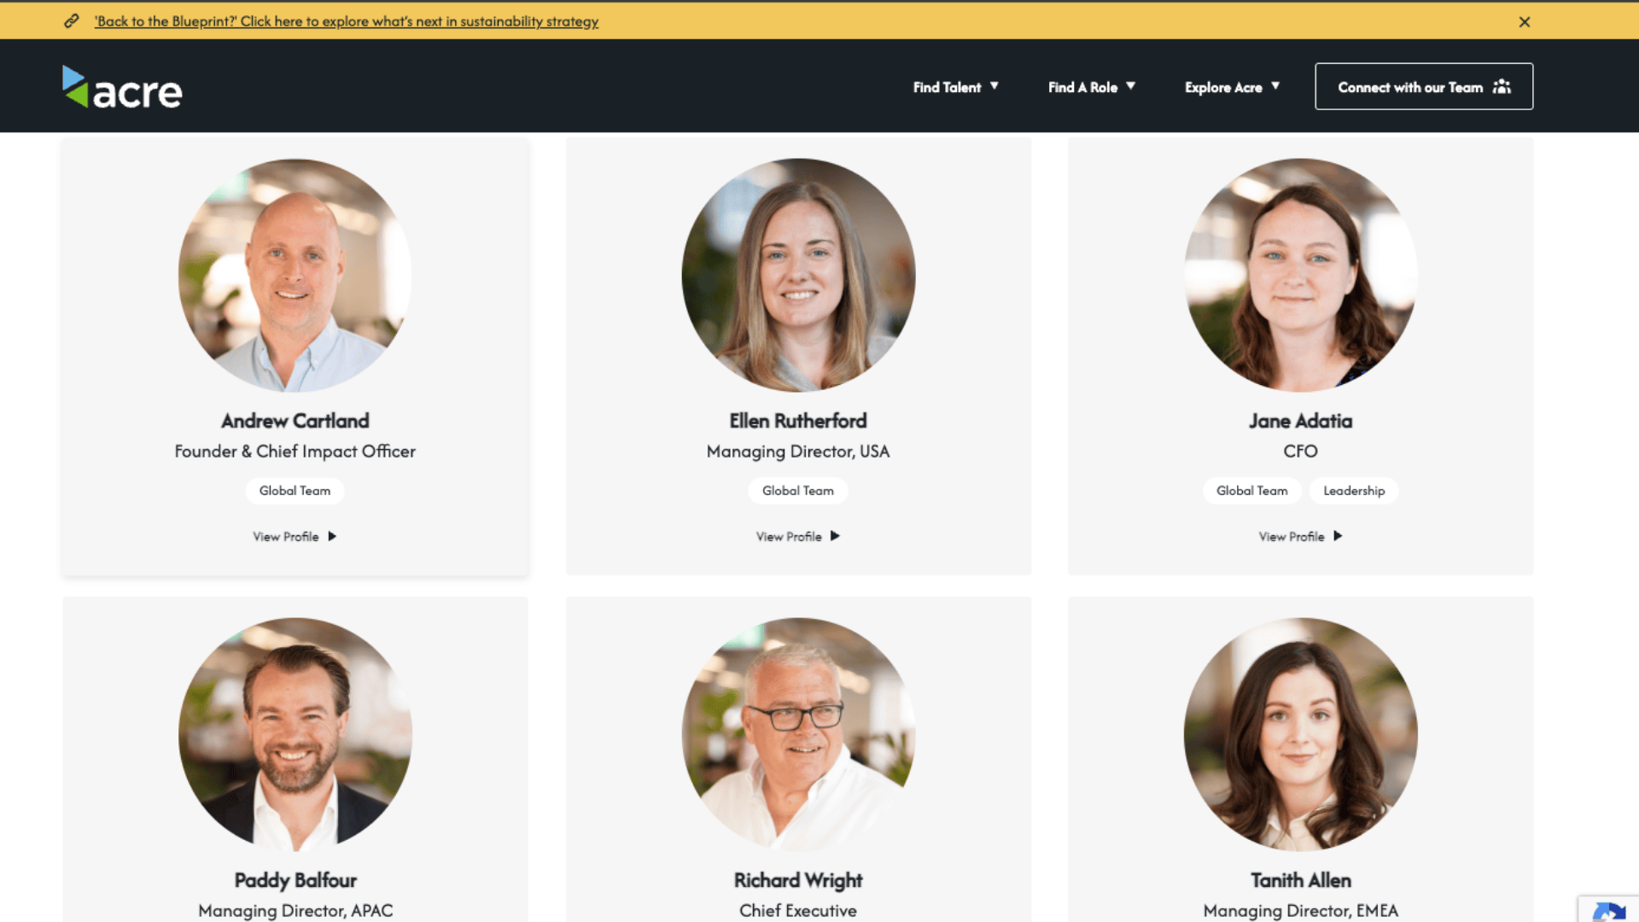Open 'Back to the Blueprint?' sustainability link
The width and height of the screenshot is (1639, 922).
click(x=347, y=21)
